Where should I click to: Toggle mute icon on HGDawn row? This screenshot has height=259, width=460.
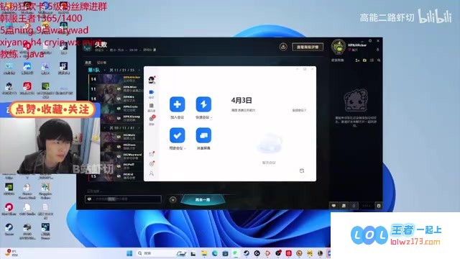(119, 147)
